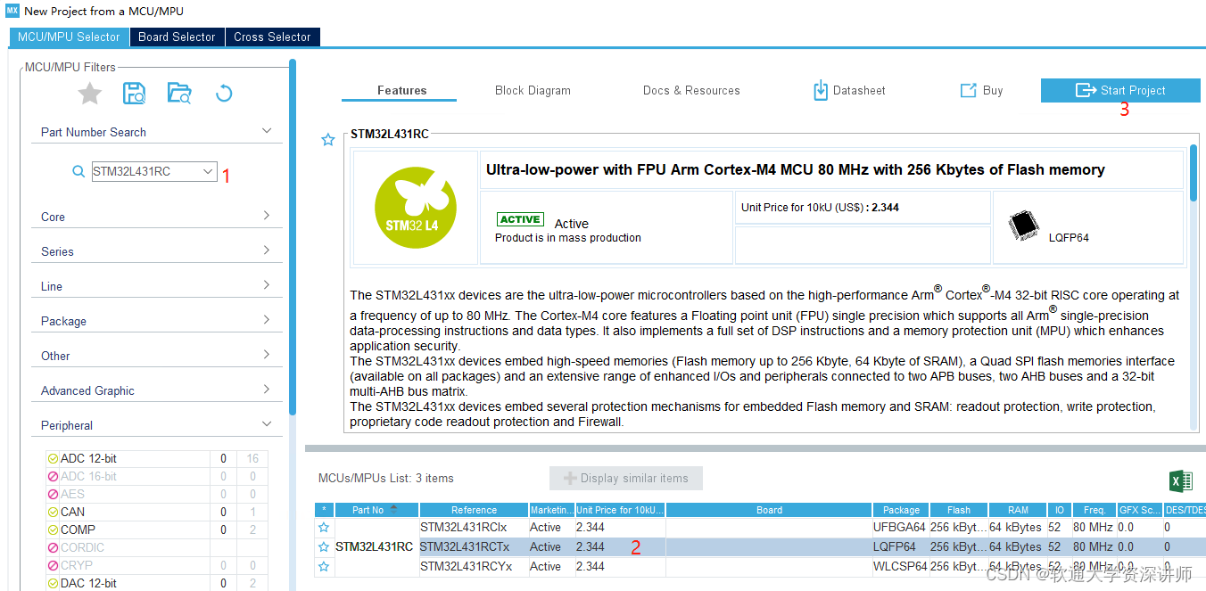
Task: Select the STM32L431RCYx reference cell
Action: click(474, 567)
